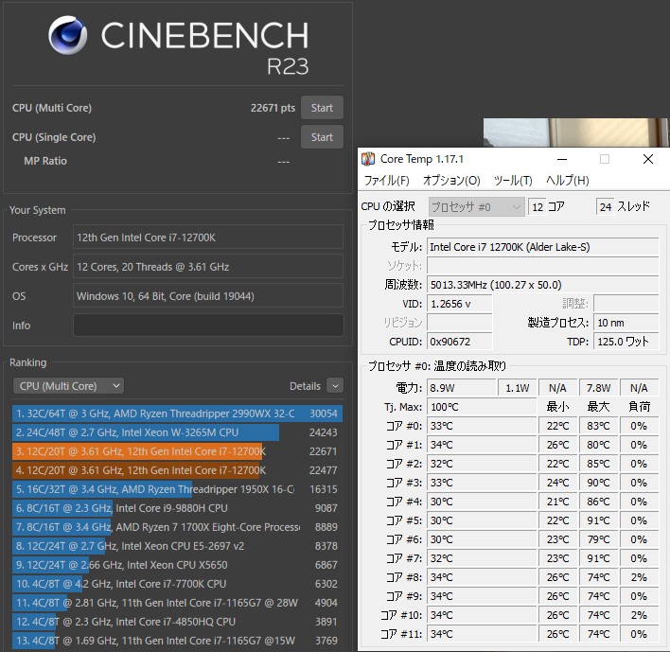Click the MP Ratio label
The height and width of the screenshot is (652, 670).
coord(45,161)
